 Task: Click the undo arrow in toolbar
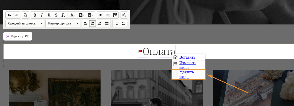(x=9, y=15)
